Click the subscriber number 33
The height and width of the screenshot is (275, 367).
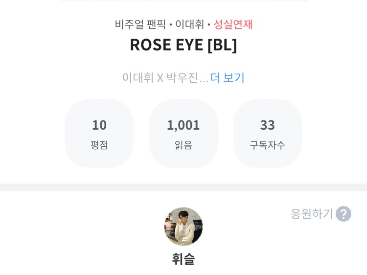268,125
